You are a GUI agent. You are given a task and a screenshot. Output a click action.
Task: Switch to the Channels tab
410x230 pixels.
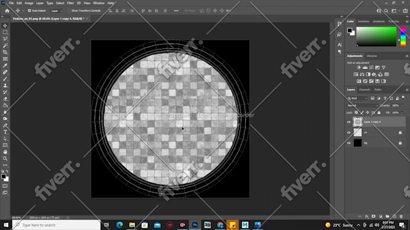365,89
